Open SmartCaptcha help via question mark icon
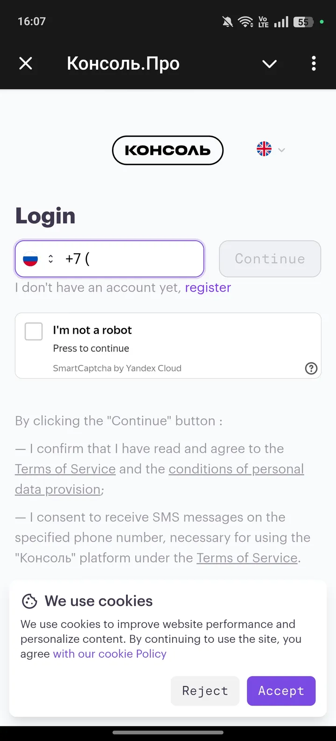This screenshot has height=741, width=336. click(x=311, y=368)
